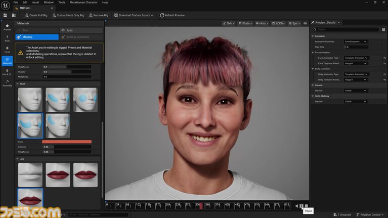Open the Window menu
The width and height of the screenshot is (388, 218).
point(49,3)
